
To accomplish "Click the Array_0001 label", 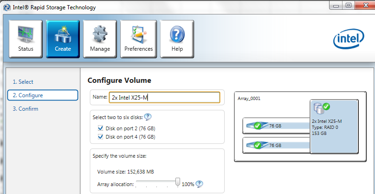I will click(249, 99).
